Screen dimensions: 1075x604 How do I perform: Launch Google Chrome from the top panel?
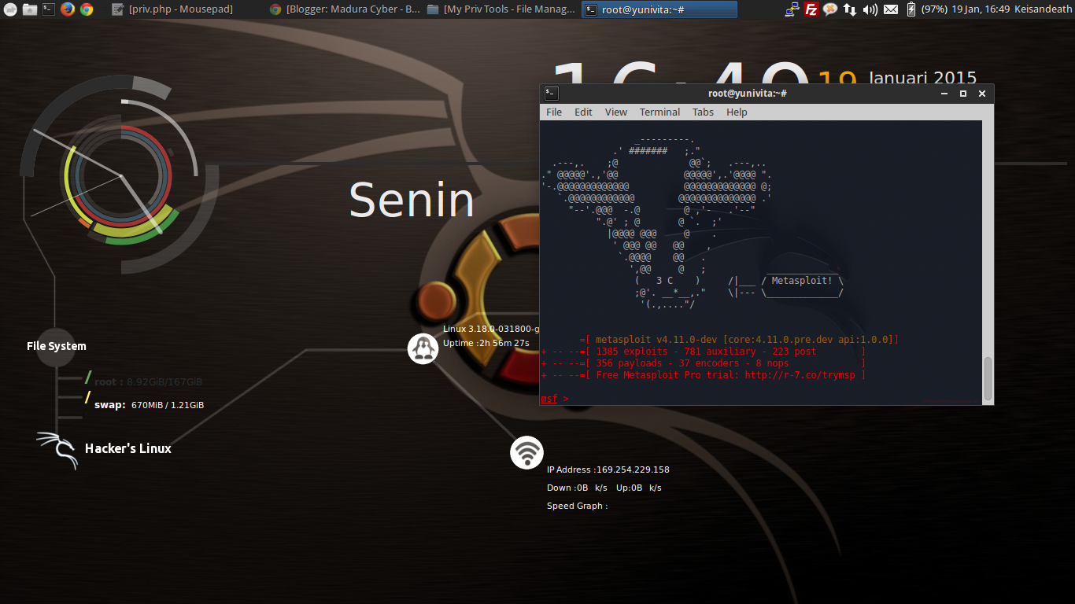pos(87,9)
